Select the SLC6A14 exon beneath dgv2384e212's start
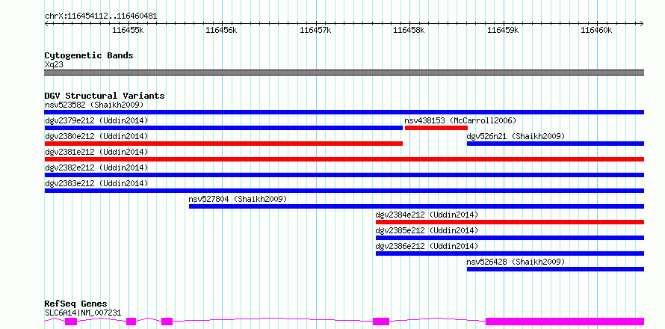Image resolution: width=665 pixels, height=329 pixels. point(381,322)
